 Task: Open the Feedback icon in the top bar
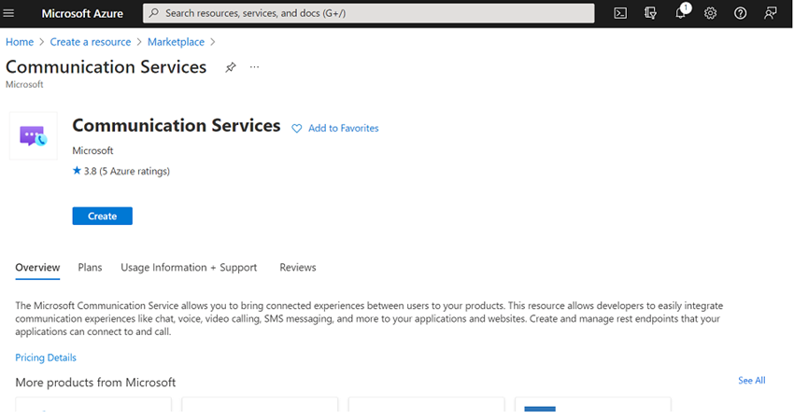point(771,13)
